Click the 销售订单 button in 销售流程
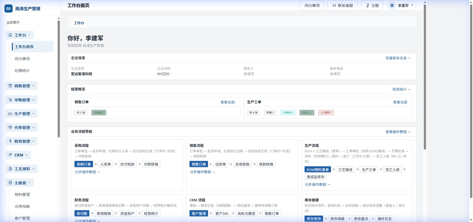Screen dimensions: 473x222 (x=199, y=164)
